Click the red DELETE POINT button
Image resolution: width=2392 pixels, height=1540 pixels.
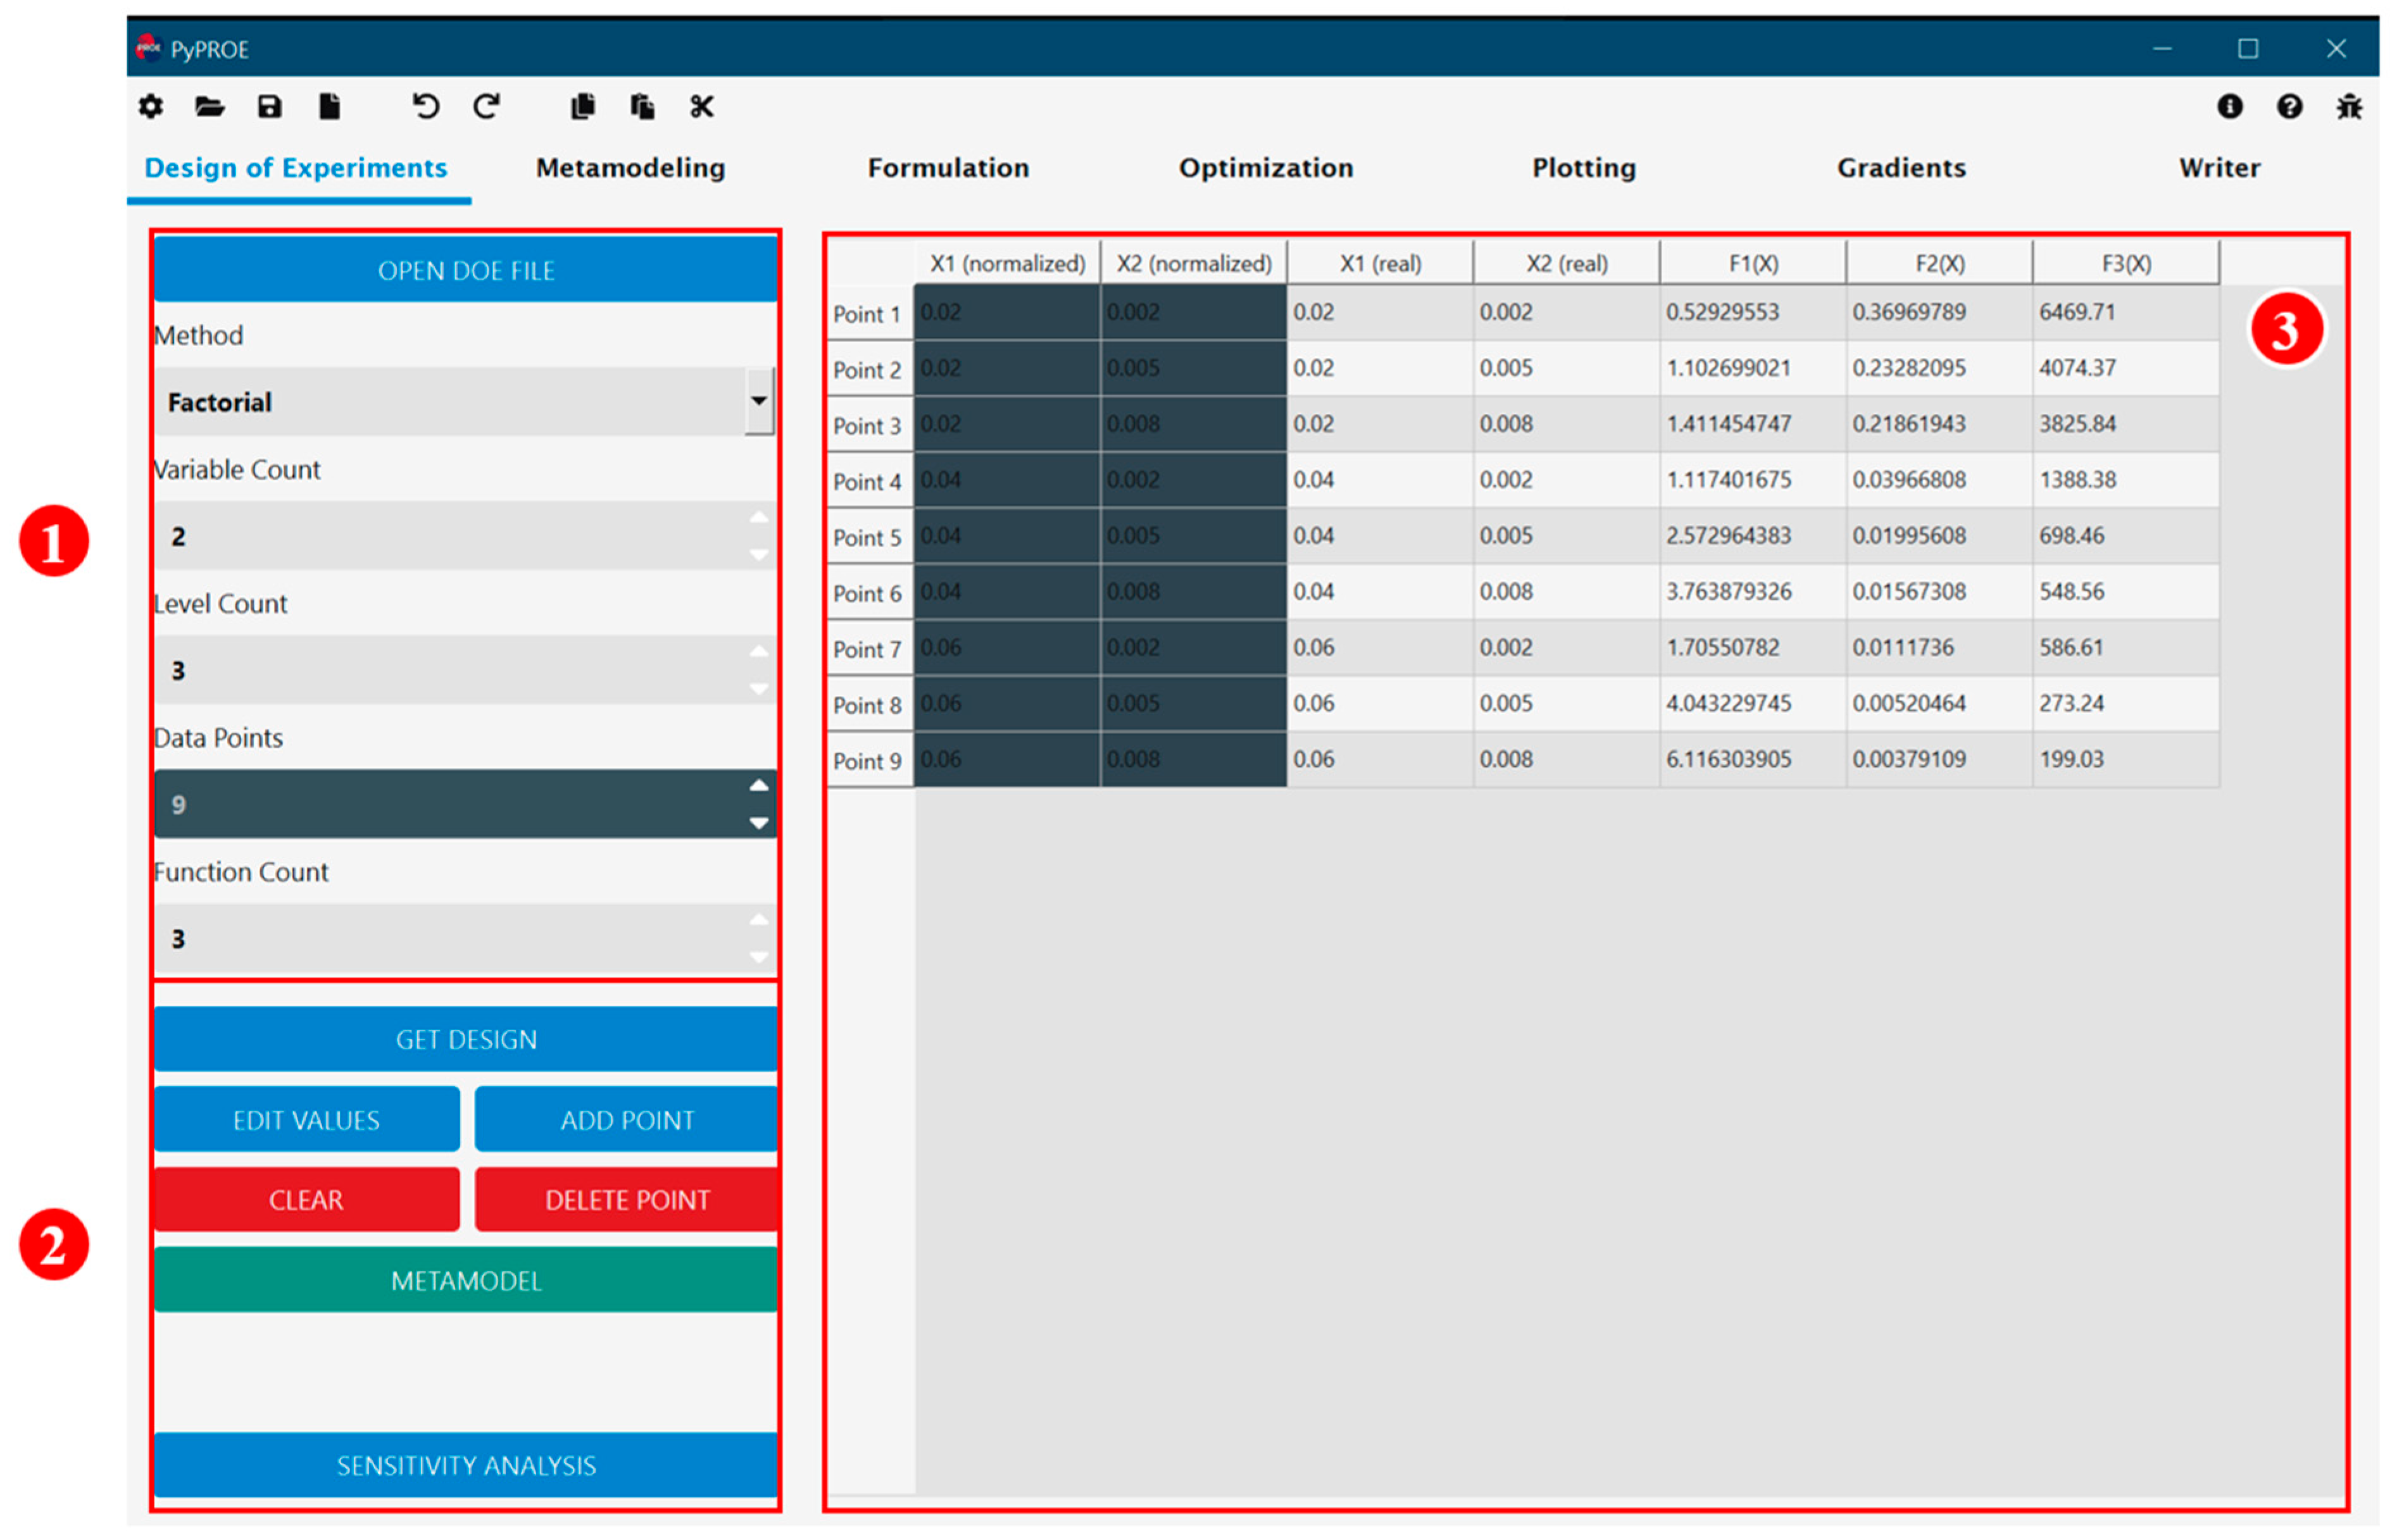626,1199
